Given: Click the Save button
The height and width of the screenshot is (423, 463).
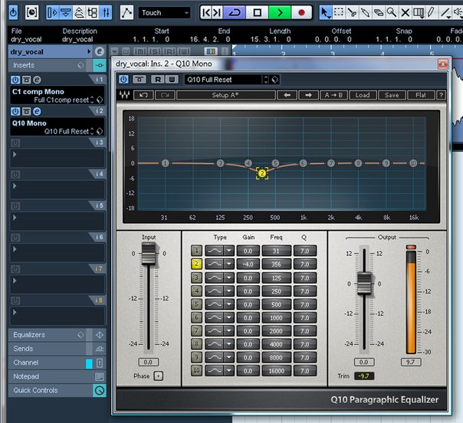Looking at the screenshot, I should [x=392, y=95].
